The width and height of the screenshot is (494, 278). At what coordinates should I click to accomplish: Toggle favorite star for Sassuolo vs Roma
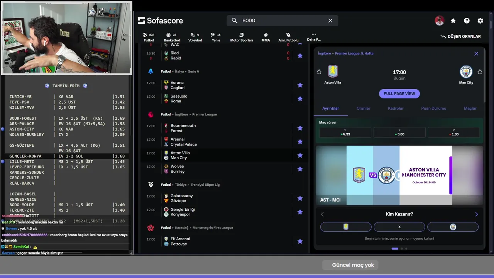coord(300,98)
